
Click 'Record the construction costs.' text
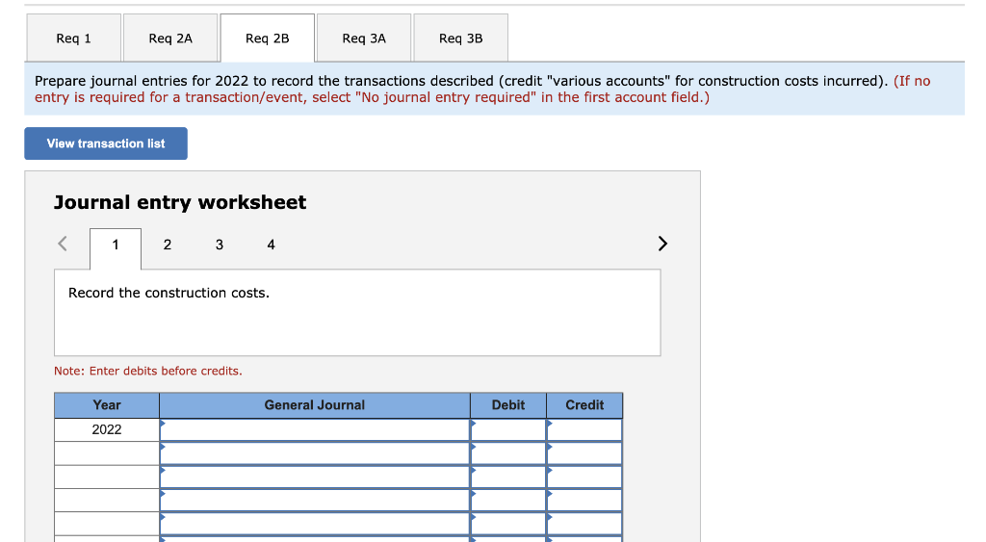[169, 293]
